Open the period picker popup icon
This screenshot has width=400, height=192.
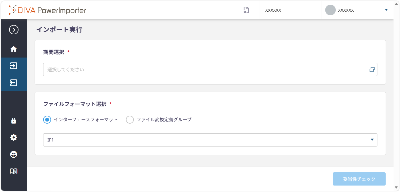click(372, 70)
